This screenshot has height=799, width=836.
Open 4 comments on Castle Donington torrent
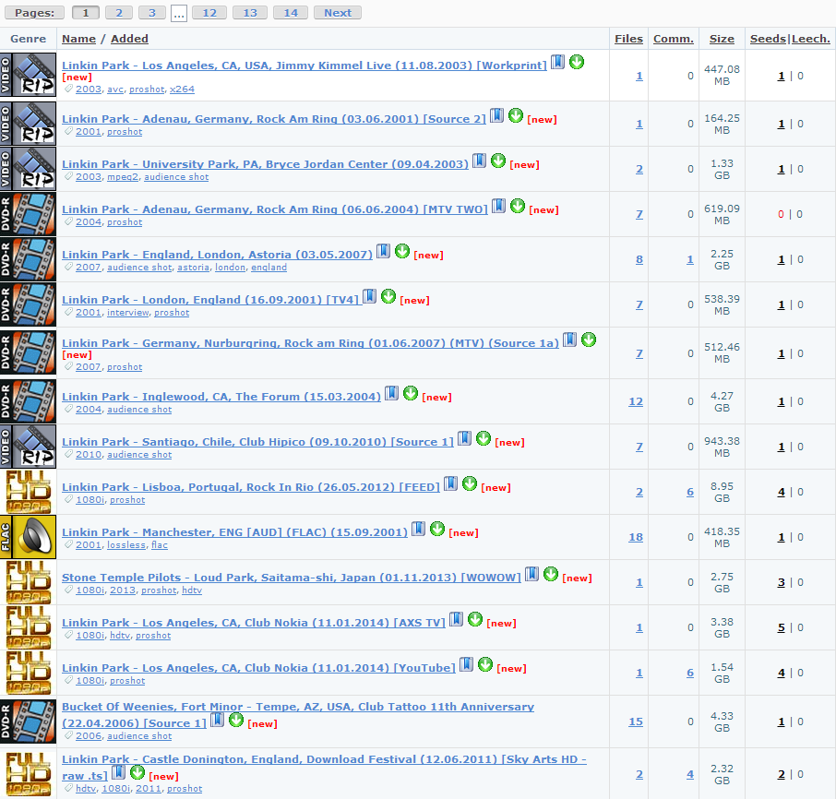click(690, 774)
